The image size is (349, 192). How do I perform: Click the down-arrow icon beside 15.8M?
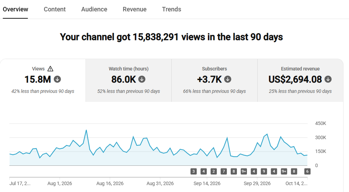tap(57, 79)
